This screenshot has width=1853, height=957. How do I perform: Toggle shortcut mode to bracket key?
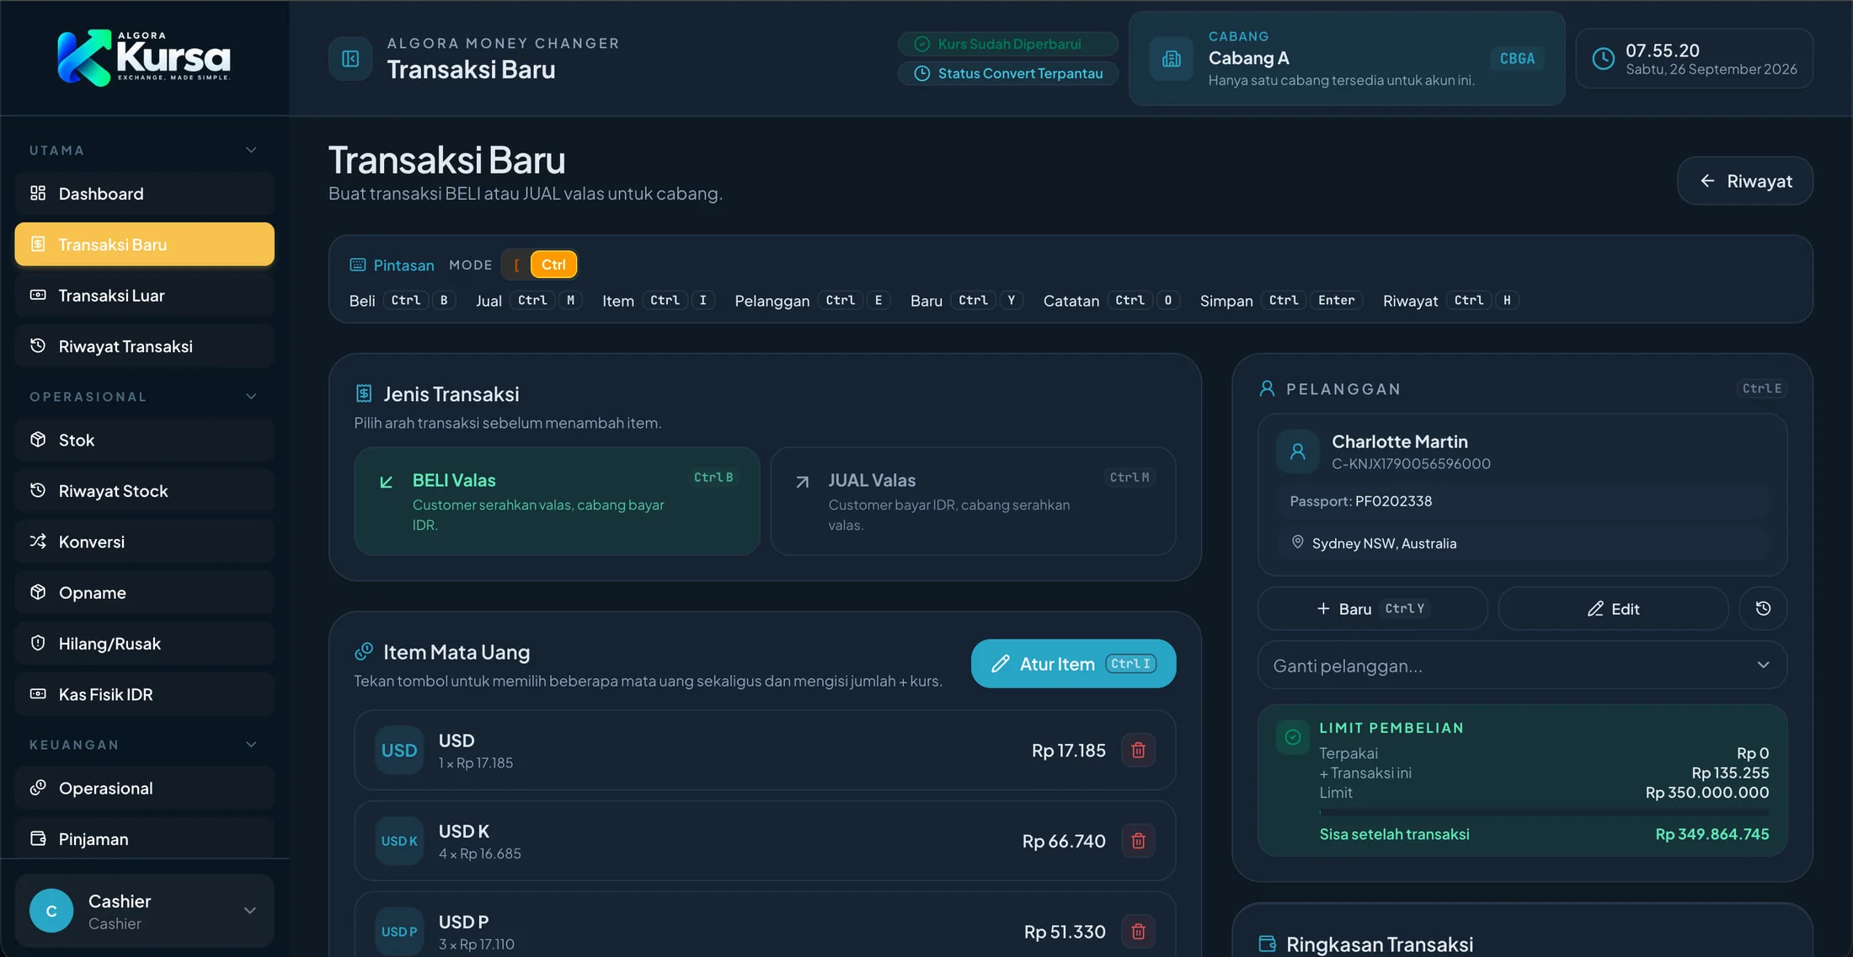coord(516,265)
